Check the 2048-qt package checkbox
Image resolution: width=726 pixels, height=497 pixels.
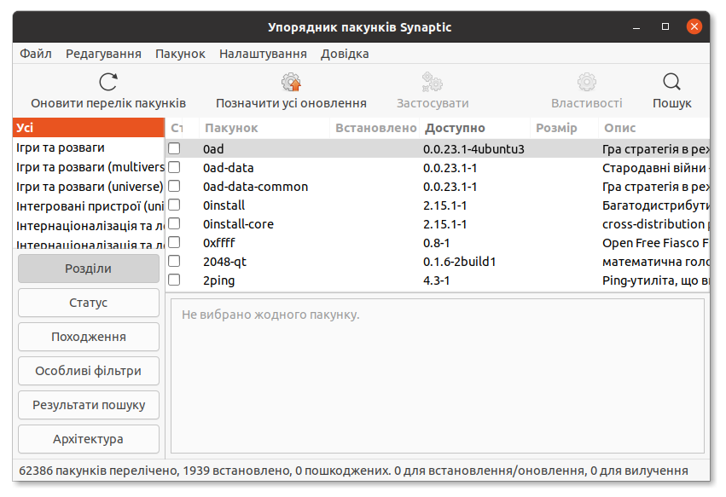(175, 261)
